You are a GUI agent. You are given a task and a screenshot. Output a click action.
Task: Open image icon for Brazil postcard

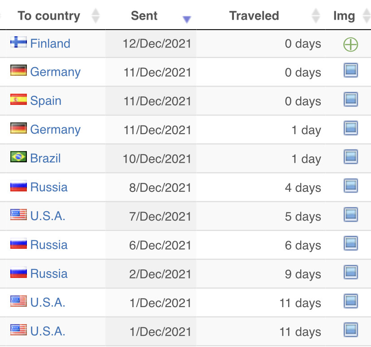coord(351,157)
